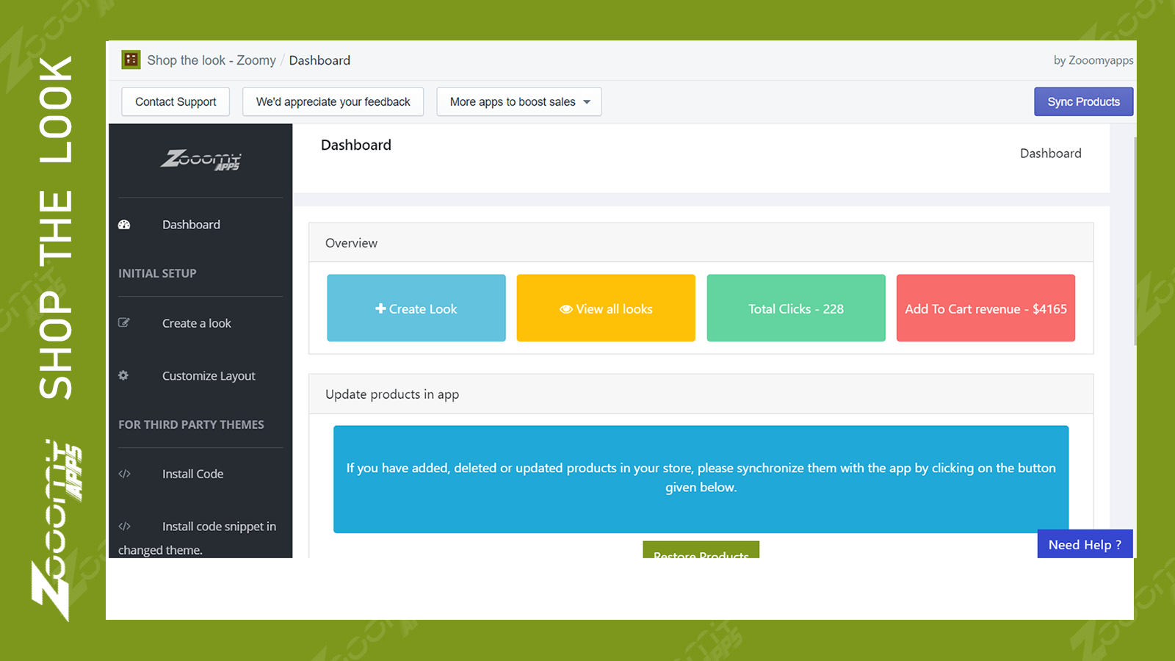
Task: Click the Sync Products button
Action: click(x=1084, y=102)
